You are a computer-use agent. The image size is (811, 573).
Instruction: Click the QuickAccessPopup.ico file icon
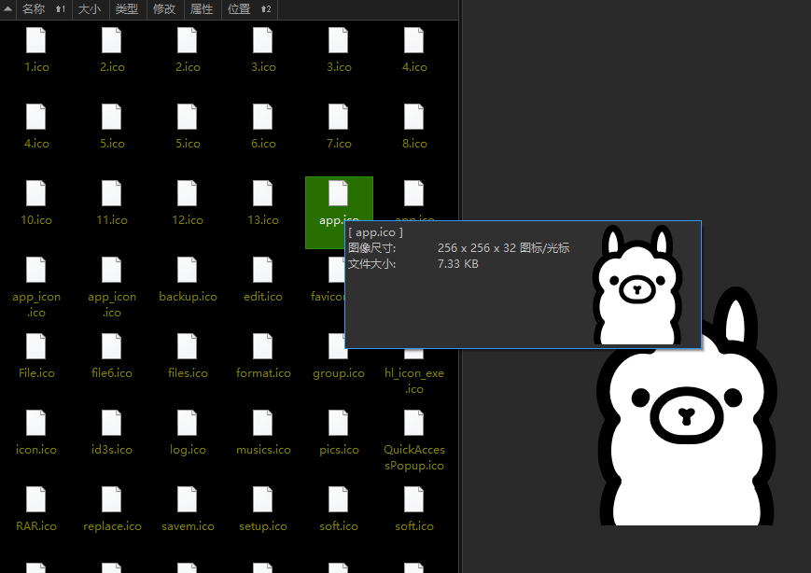coord(414,424)
